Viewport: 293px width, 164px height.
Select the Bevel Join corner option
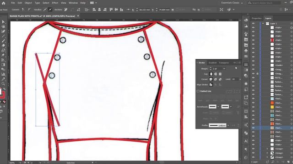pyautogui.click(x=220, y=79)
